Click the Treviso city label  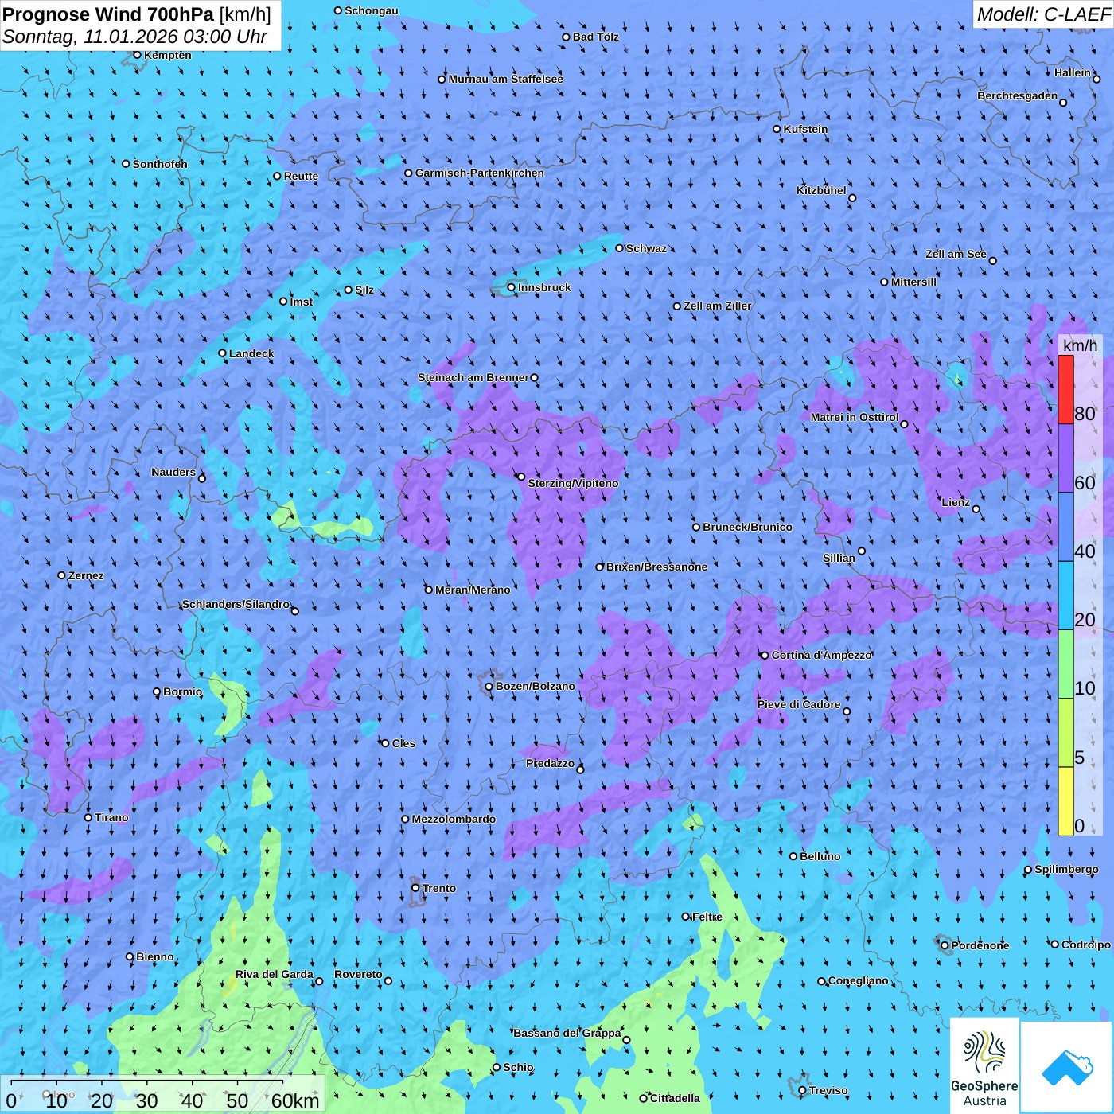point(828,1090)
